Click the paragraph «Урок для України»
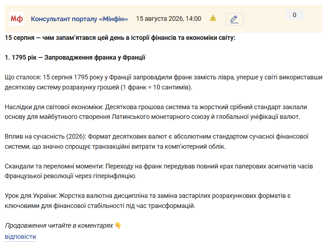 pos(148,201)
